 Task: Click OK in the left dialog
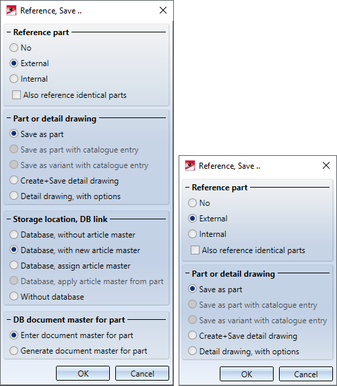tap(83, 373)
